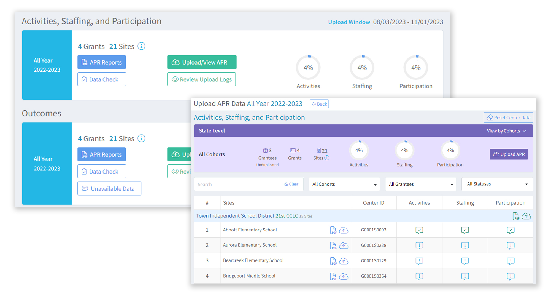Click into the Search input field

(236, 184)
